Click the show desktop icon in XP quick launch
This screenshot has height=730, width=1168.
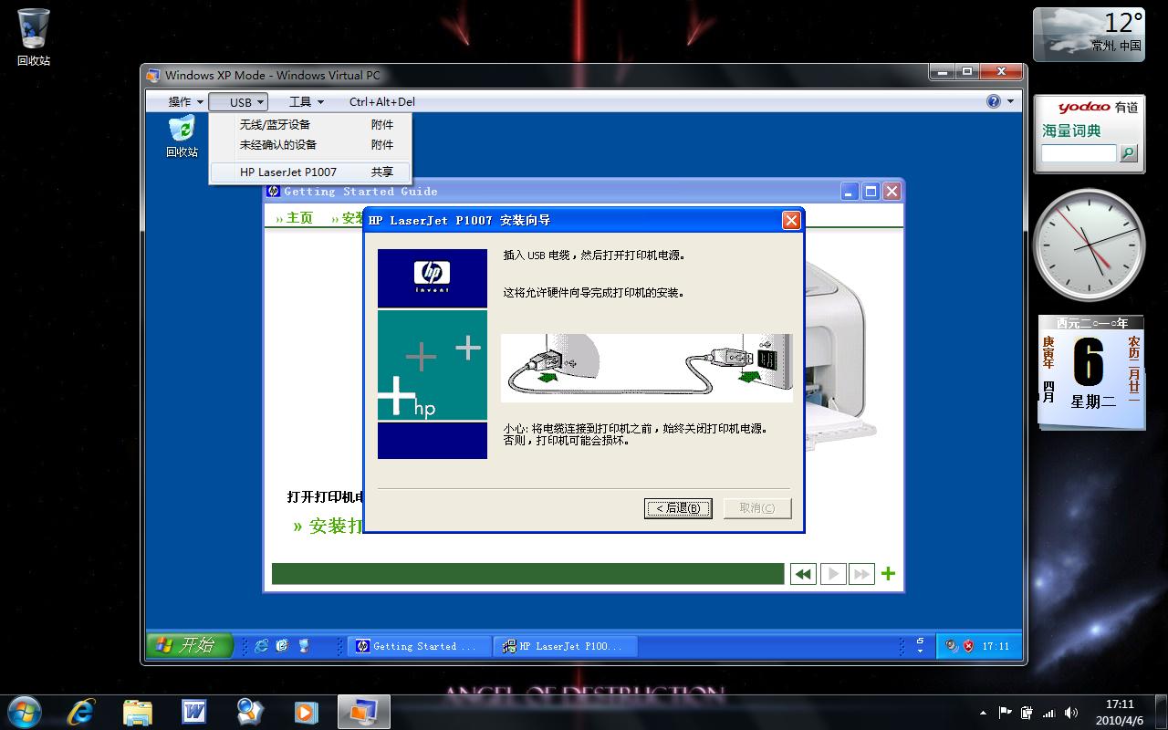pos(304,645)
